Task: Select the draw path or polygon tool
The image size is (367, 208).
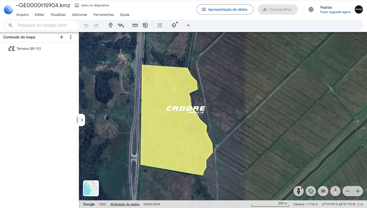Action: (121, 25)
